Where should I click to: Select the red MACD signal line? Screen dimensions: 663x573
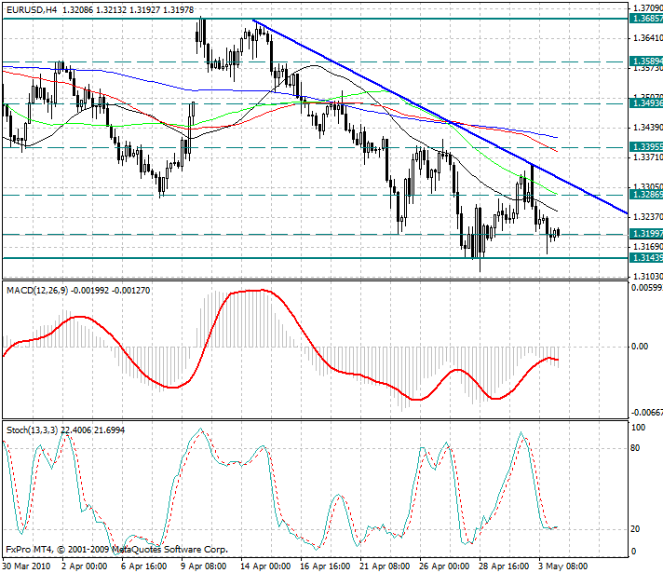(x=281, y=345)
